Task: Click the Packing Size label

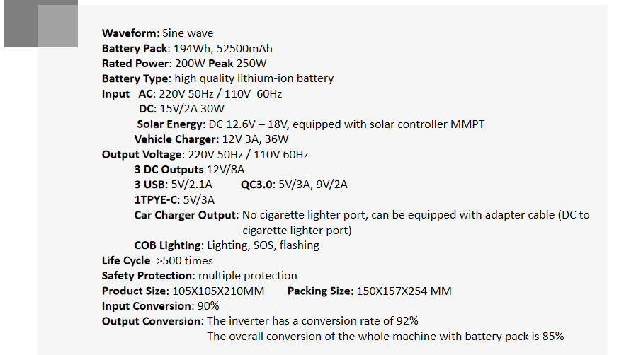Action: pyautogui.click(x=319, y=291)
